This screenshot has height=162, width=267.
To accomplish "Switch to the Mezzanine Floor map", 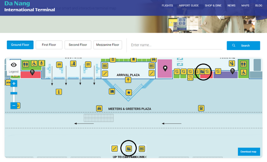I will pos(107,45).
